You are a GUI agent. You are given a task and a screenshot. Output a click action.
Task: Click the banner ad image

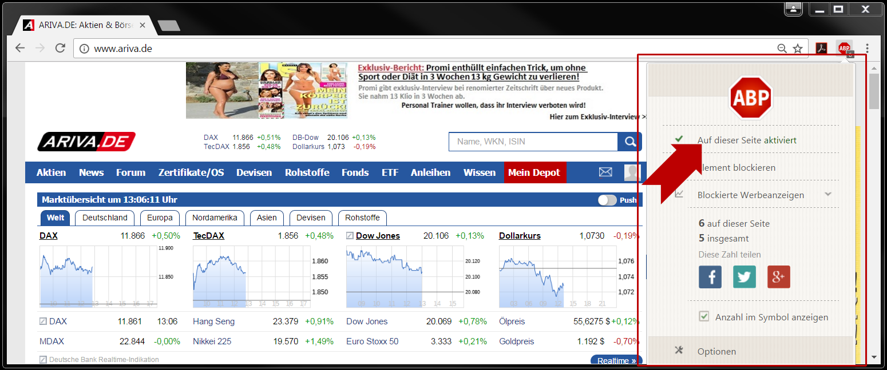click(x=266, y=90)
